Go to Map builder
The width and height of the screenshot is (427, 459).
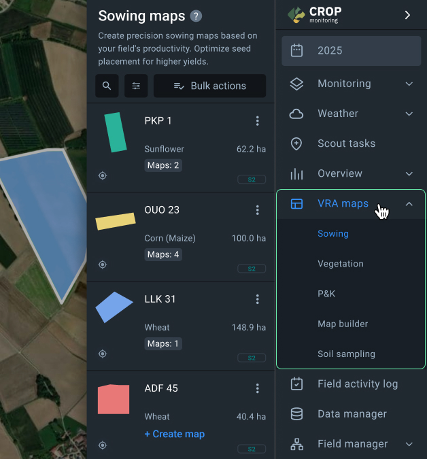click(343, 324)
